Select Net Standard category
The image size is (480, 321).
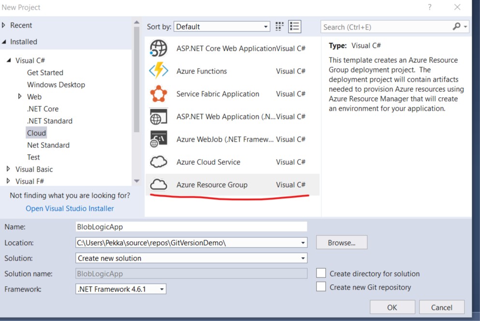point(48,145)
